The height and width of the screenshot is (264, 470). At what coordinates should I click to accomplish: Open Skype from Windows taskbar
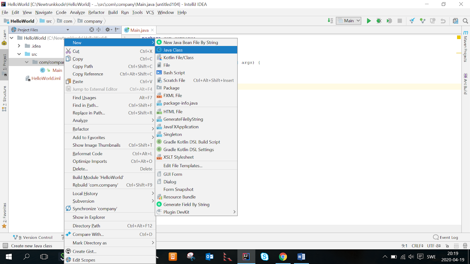(x=264, y=257)
